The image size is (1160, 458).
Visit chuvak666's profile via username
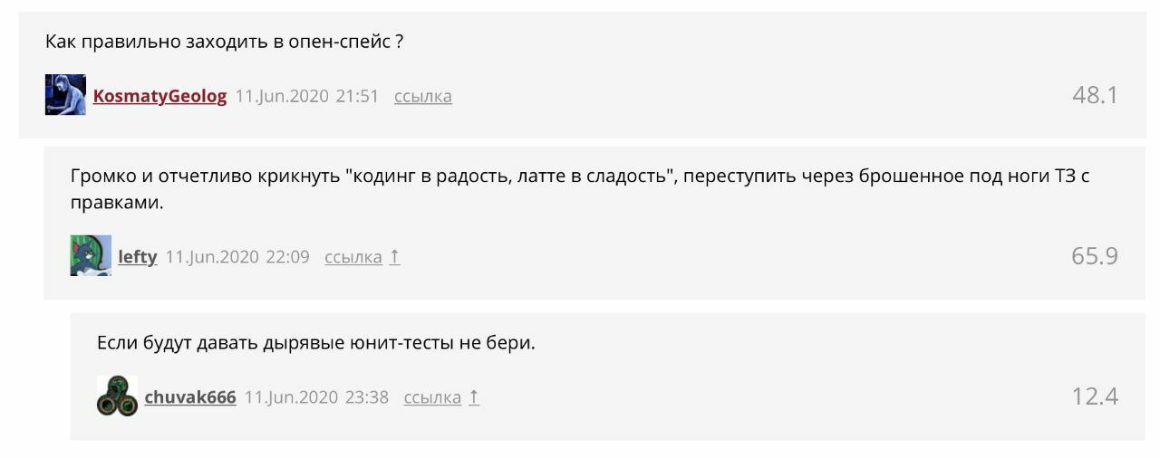[190, 397]
